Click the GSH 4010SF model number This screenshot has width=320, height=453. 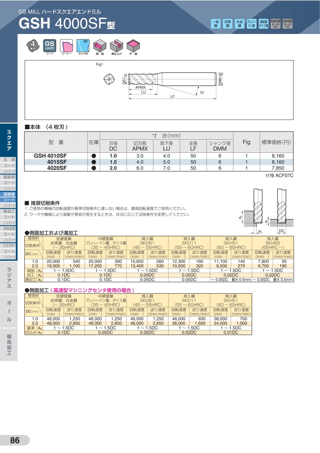click(x=50, y=156)
